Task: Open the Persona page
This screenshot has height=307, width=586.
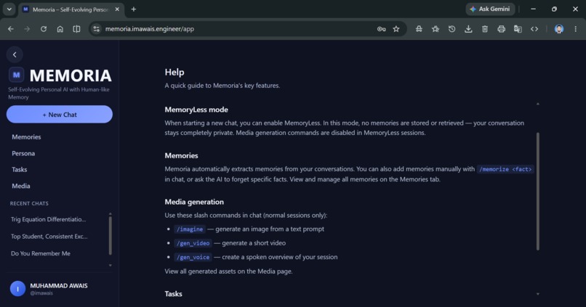Action: click(23, 153)
